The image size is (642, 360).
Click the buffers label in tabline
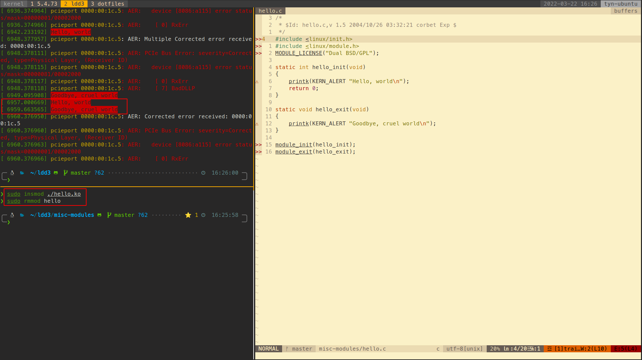[626, 11]
